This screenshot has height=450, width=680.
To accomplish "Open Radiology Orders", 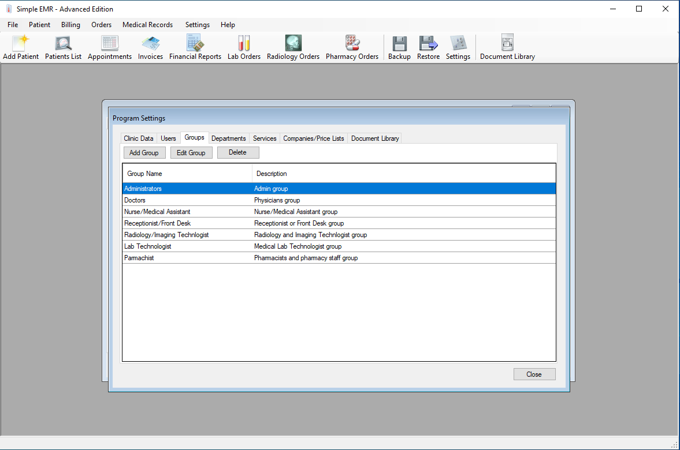I will pos(293,46).
